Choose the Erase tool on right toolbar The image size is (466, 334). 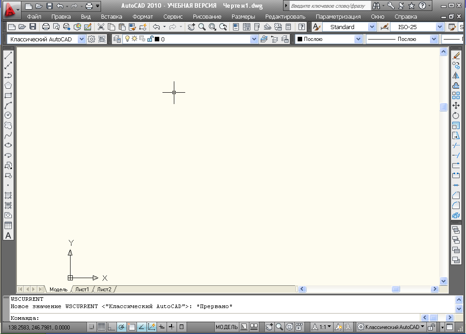click(456, 55)
